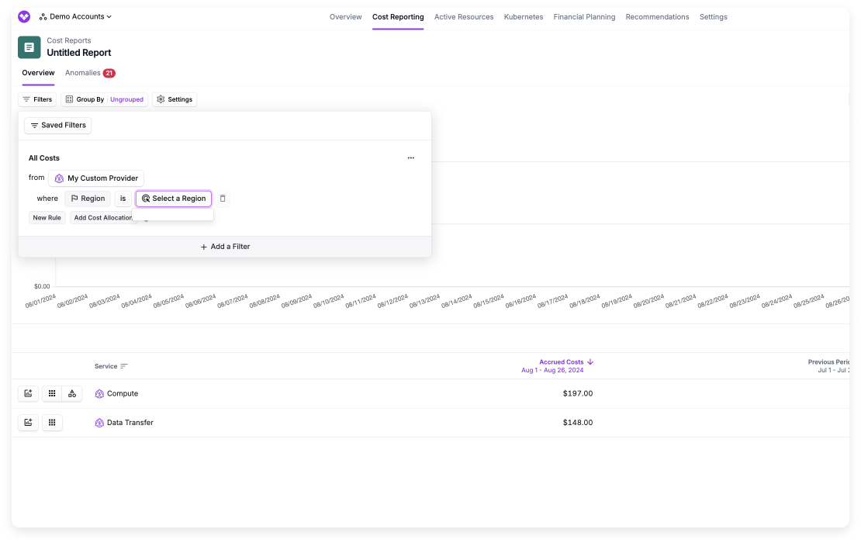
Task: Click the Aug 1 - Aug 26, 2024 date range
Action: tap(552, 371)
